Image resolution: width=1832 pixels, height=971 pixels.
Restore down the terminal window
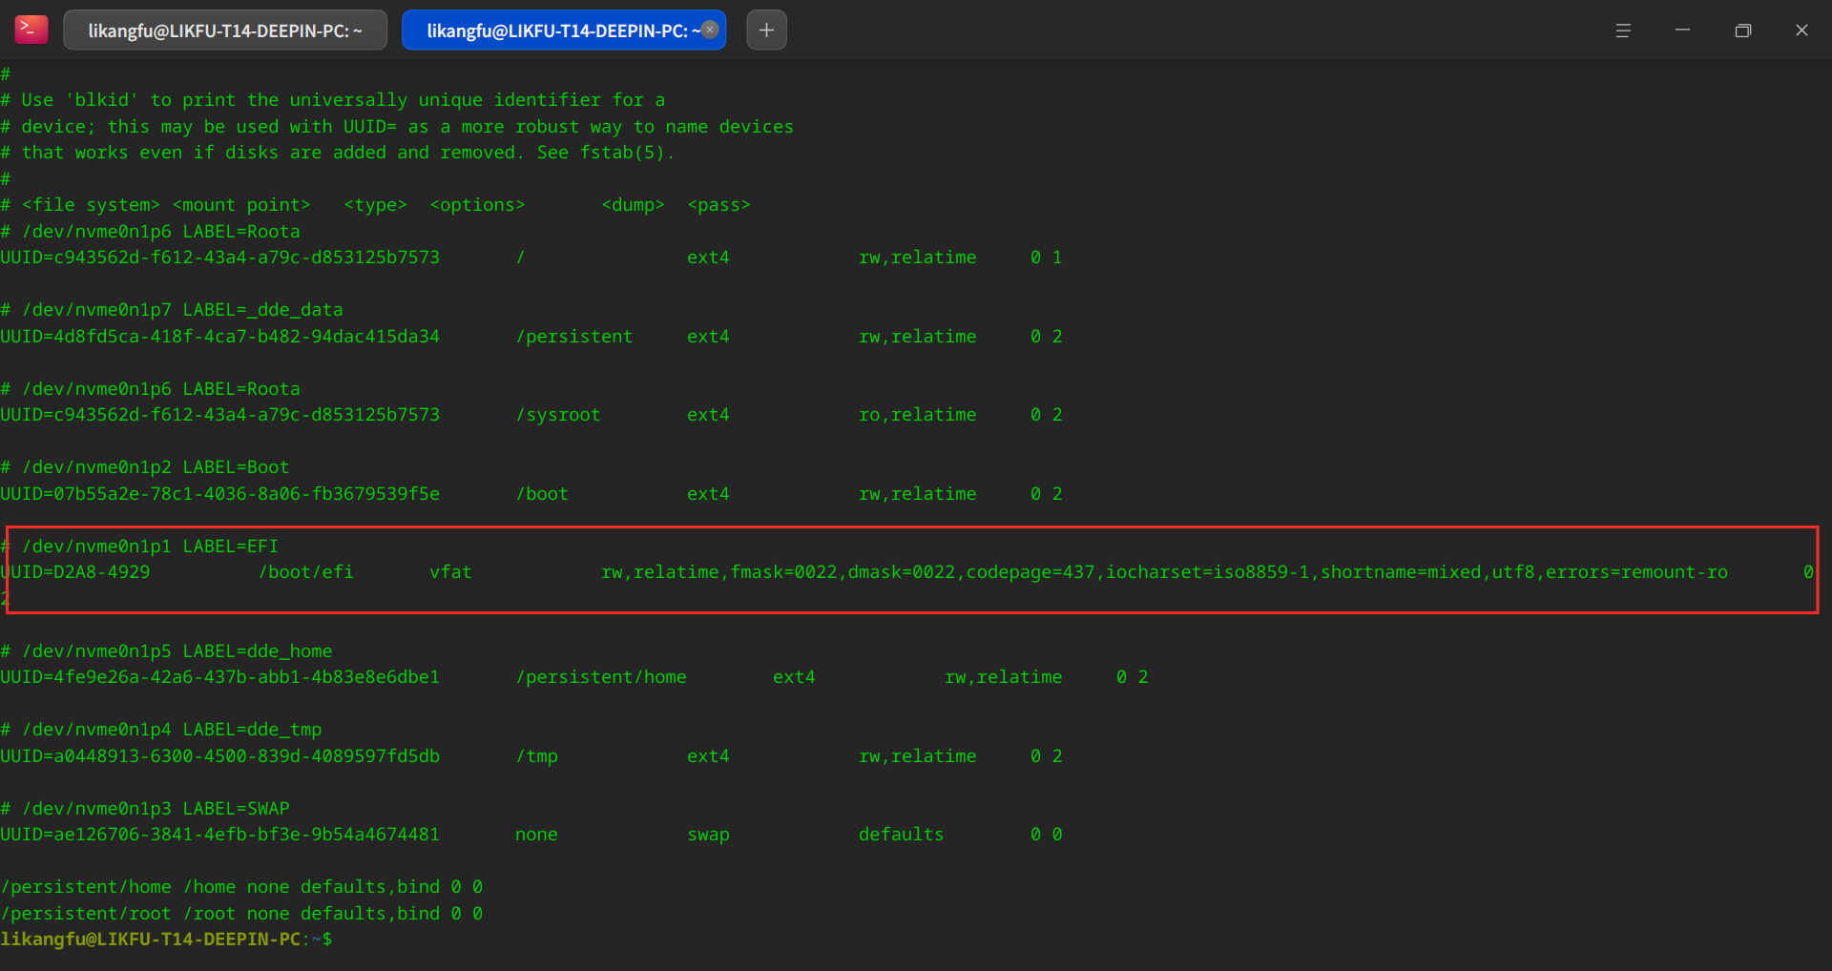tap(1743, 31)
